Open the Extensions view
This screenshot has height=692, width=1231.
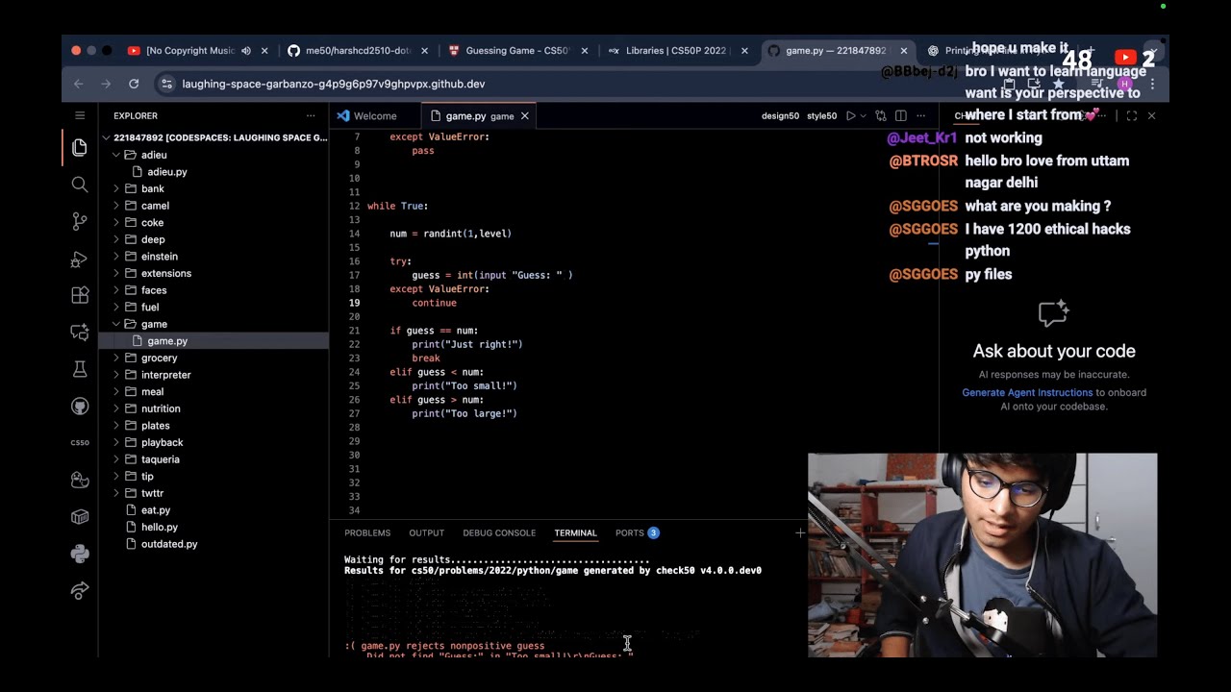[x=80, y=295]
